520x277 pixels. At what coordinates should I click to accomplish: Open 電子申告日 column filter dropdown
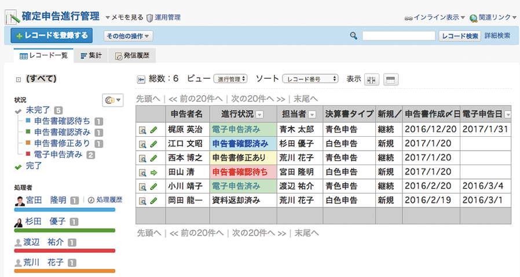tap(507, 115)
